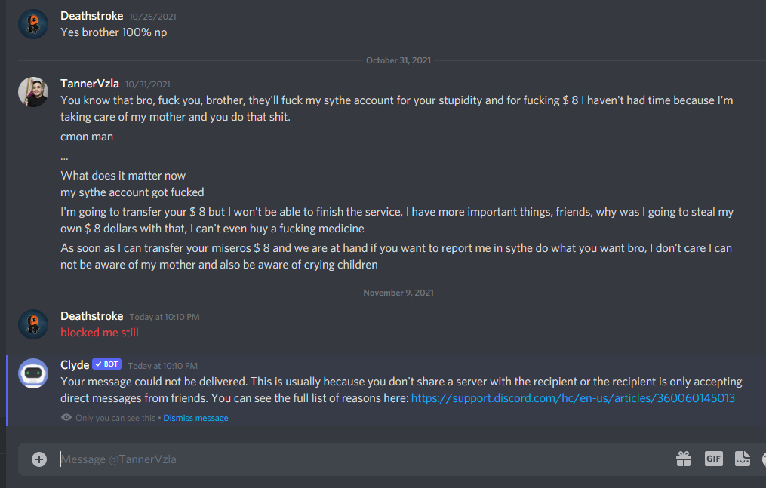
Task: Click TannerVzla's profile avatar
Action: click(33, 92)
